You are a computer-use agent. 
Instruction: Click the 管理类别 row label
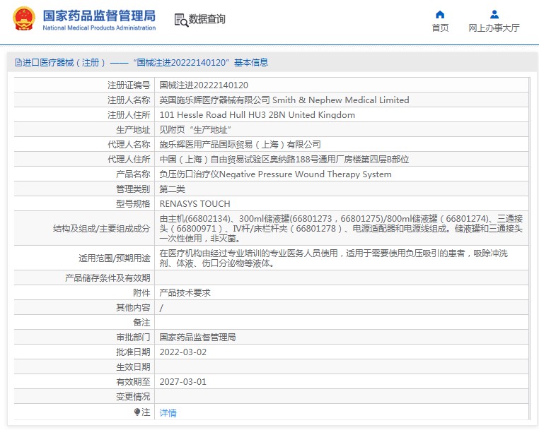pyautogui.click(x=133, y=189)
